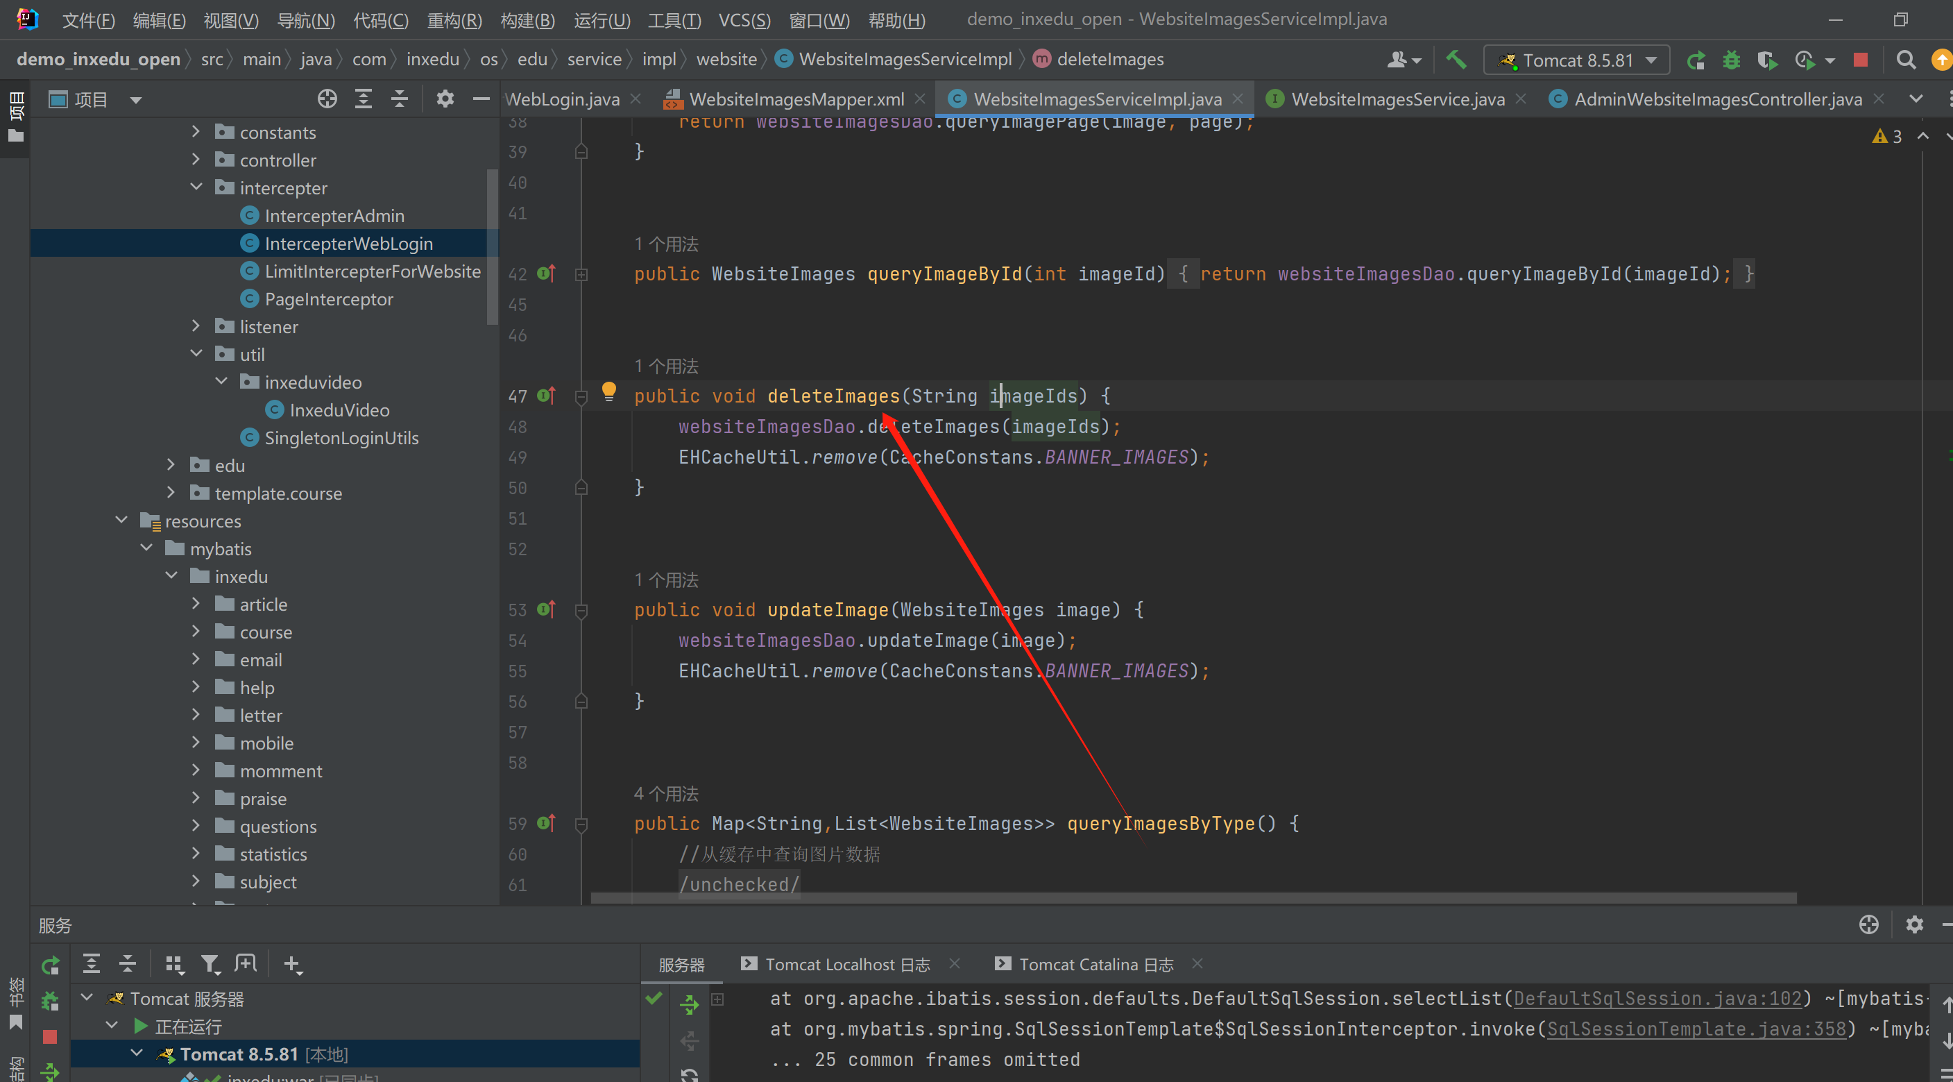Open SqlSessionTemplate.java:358 stack trace link

[x=1697, y=1029]
